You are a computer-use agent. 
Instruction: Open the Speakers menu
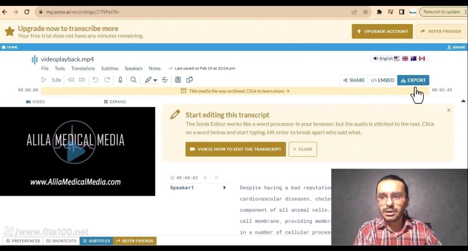click(x=134, y=69)
